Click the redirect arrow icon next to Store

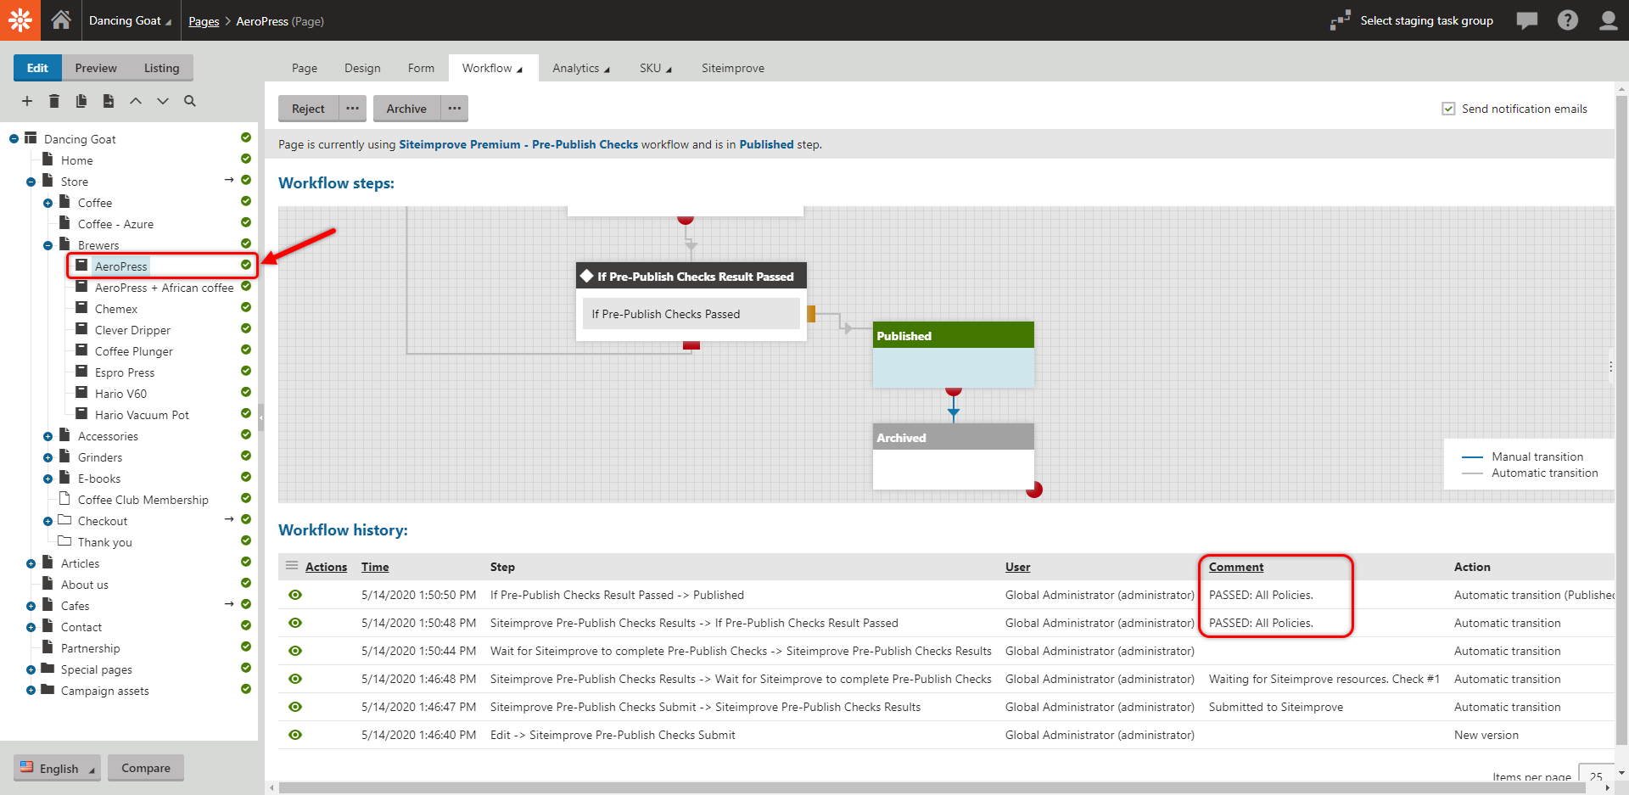(x=229, y=180)
